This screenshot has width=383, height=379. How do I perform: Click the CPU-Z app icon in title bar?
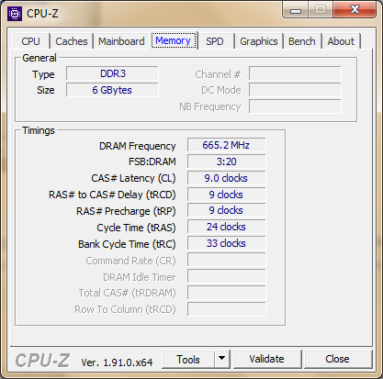[x=15, y=14]
